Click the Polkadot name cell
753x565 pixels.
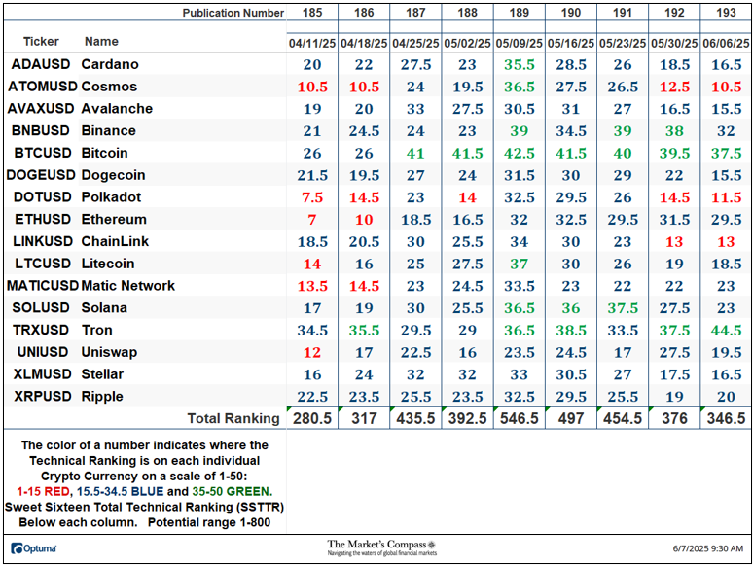tap(111, 196)
